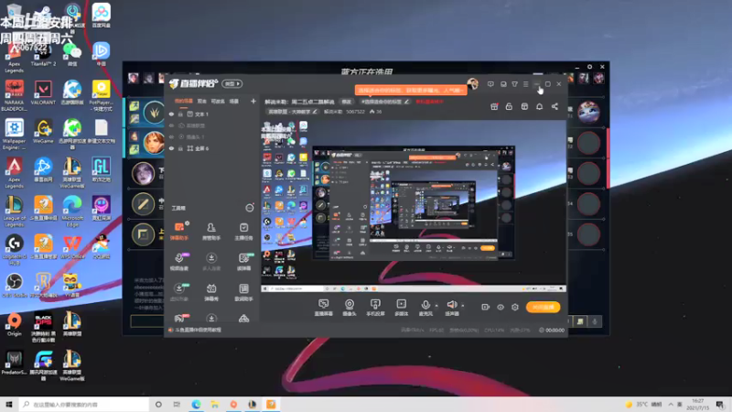Toggle eye for second dimmed source row

[171, 125]
